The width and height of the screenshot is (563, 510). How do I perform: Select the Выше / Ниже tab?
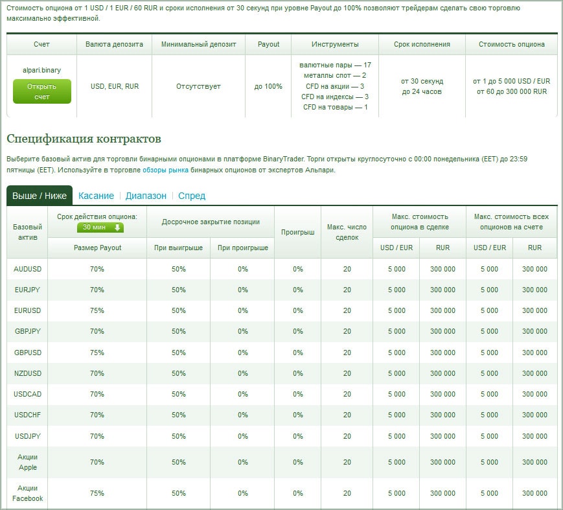40,196
